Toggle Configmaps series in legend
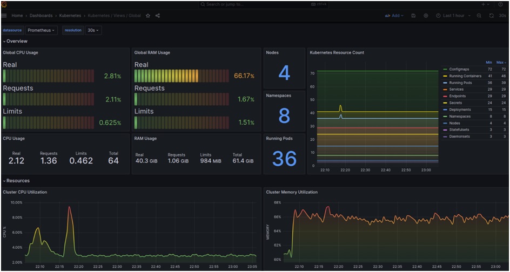 459,70
